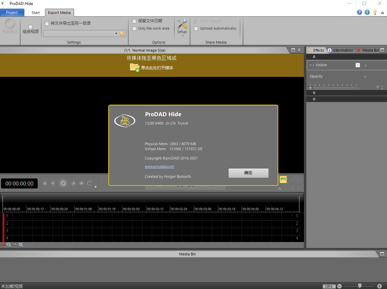Collapse the top Effects section double chevron
Image resolution: width=387 pixels, height=289 pixels.
coord(314,57)
